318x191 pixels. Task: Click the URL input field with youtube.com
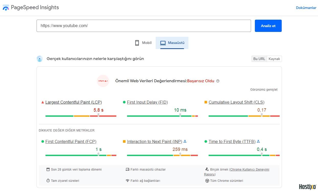144,26
